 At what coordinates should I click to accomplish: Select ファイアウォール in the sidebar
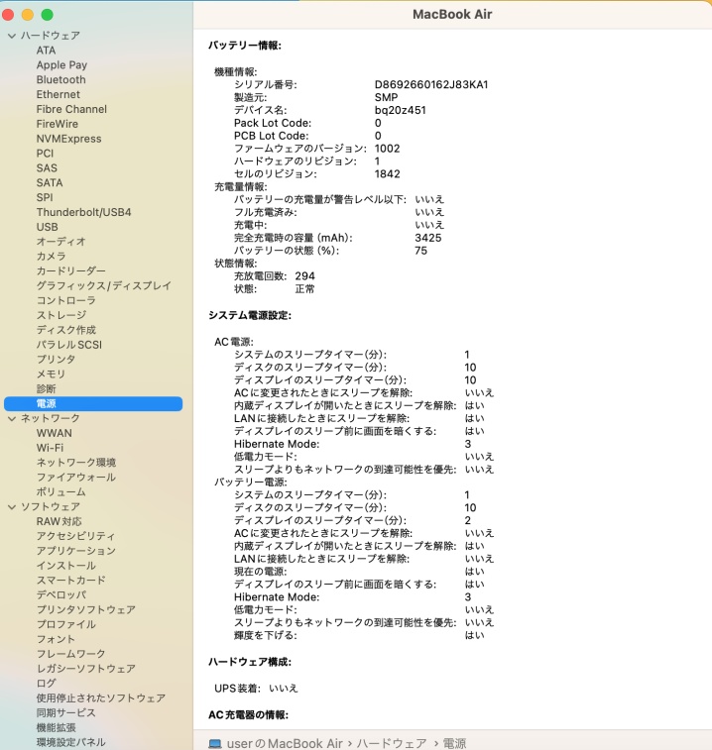[75, 478]
